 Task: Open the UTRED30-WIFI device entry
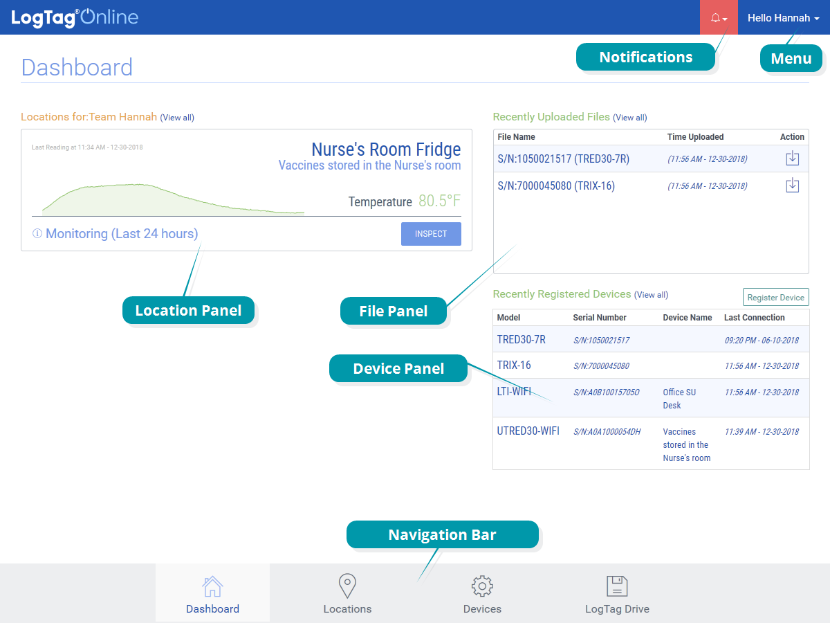[528, 431]
